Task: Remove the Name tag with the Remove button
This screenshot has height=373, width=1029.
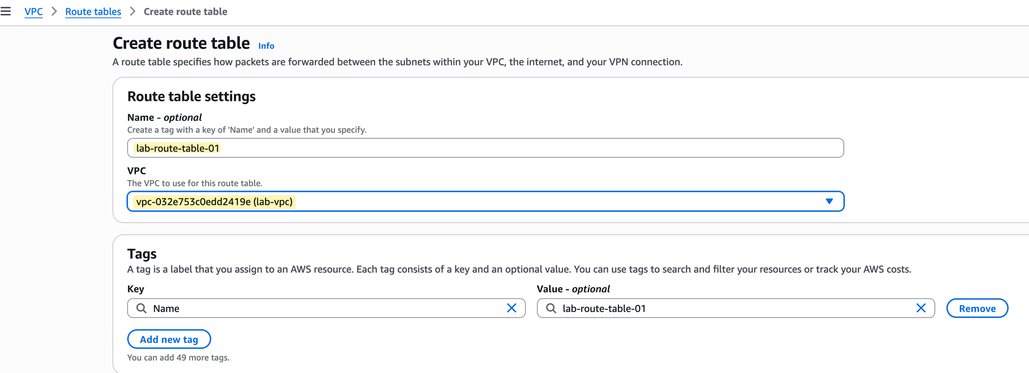Action: pos(977,308)
